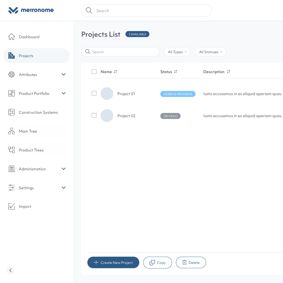Check the Project 01 row checkbox

pyautogui.click(x=94, y=93)
